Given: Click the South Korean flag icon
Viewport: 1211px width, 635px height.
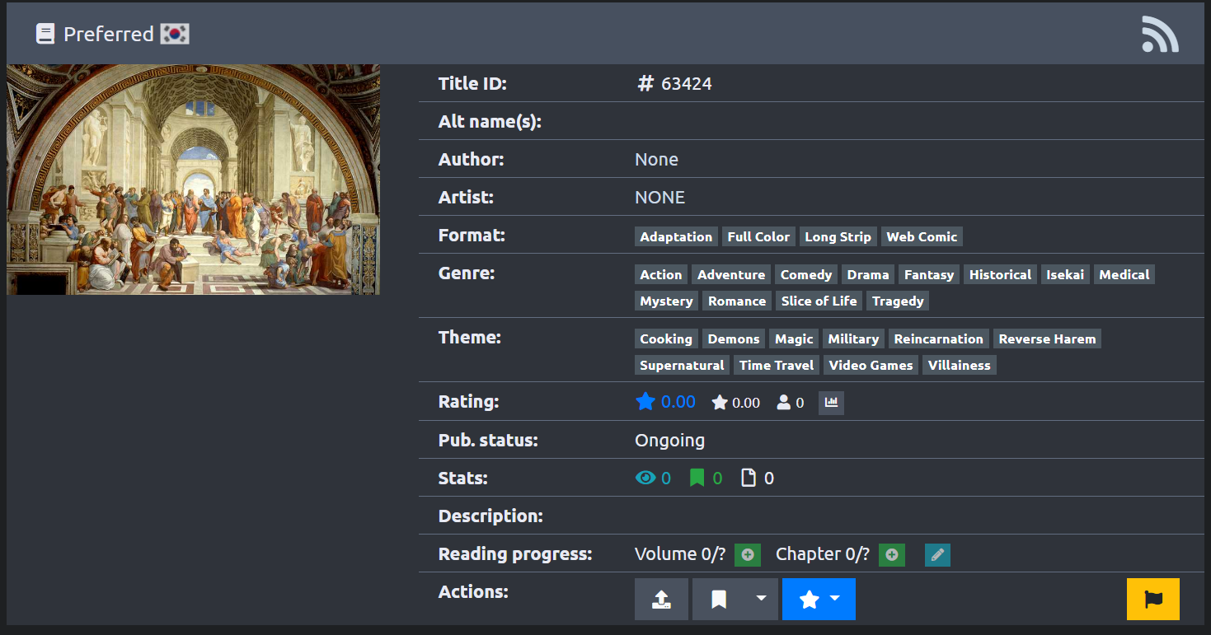Looking at the screenshot, I should 175,34.
